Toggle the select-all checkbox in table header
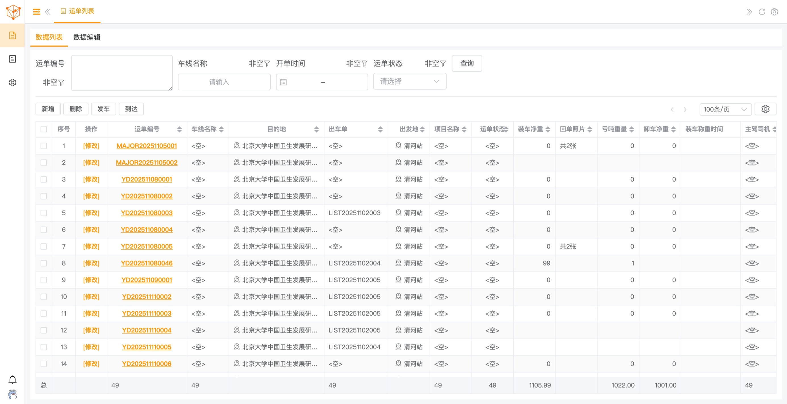 pos(44,129)
